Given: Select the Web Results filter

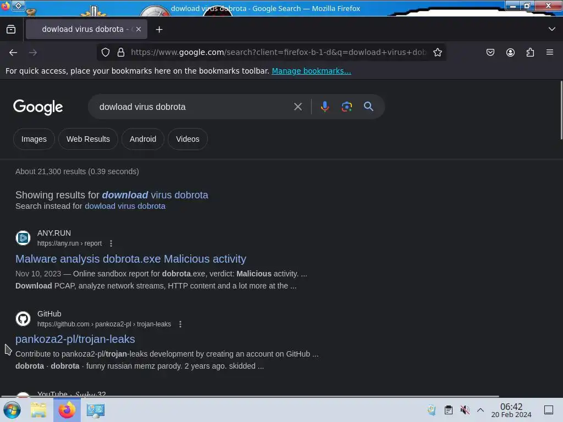Looking at the screenshot, I should tap(88, 139).
